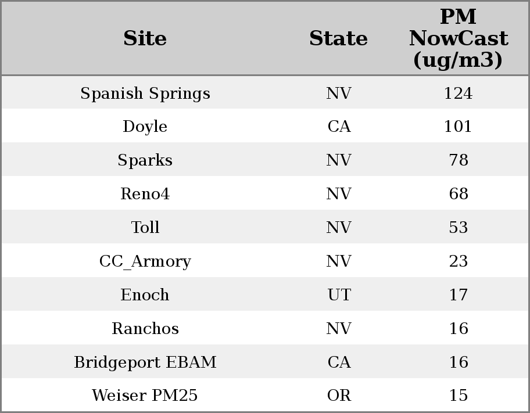
Task: Click the 15 value for Weiser PM25
Action: (x=458, y=396)
